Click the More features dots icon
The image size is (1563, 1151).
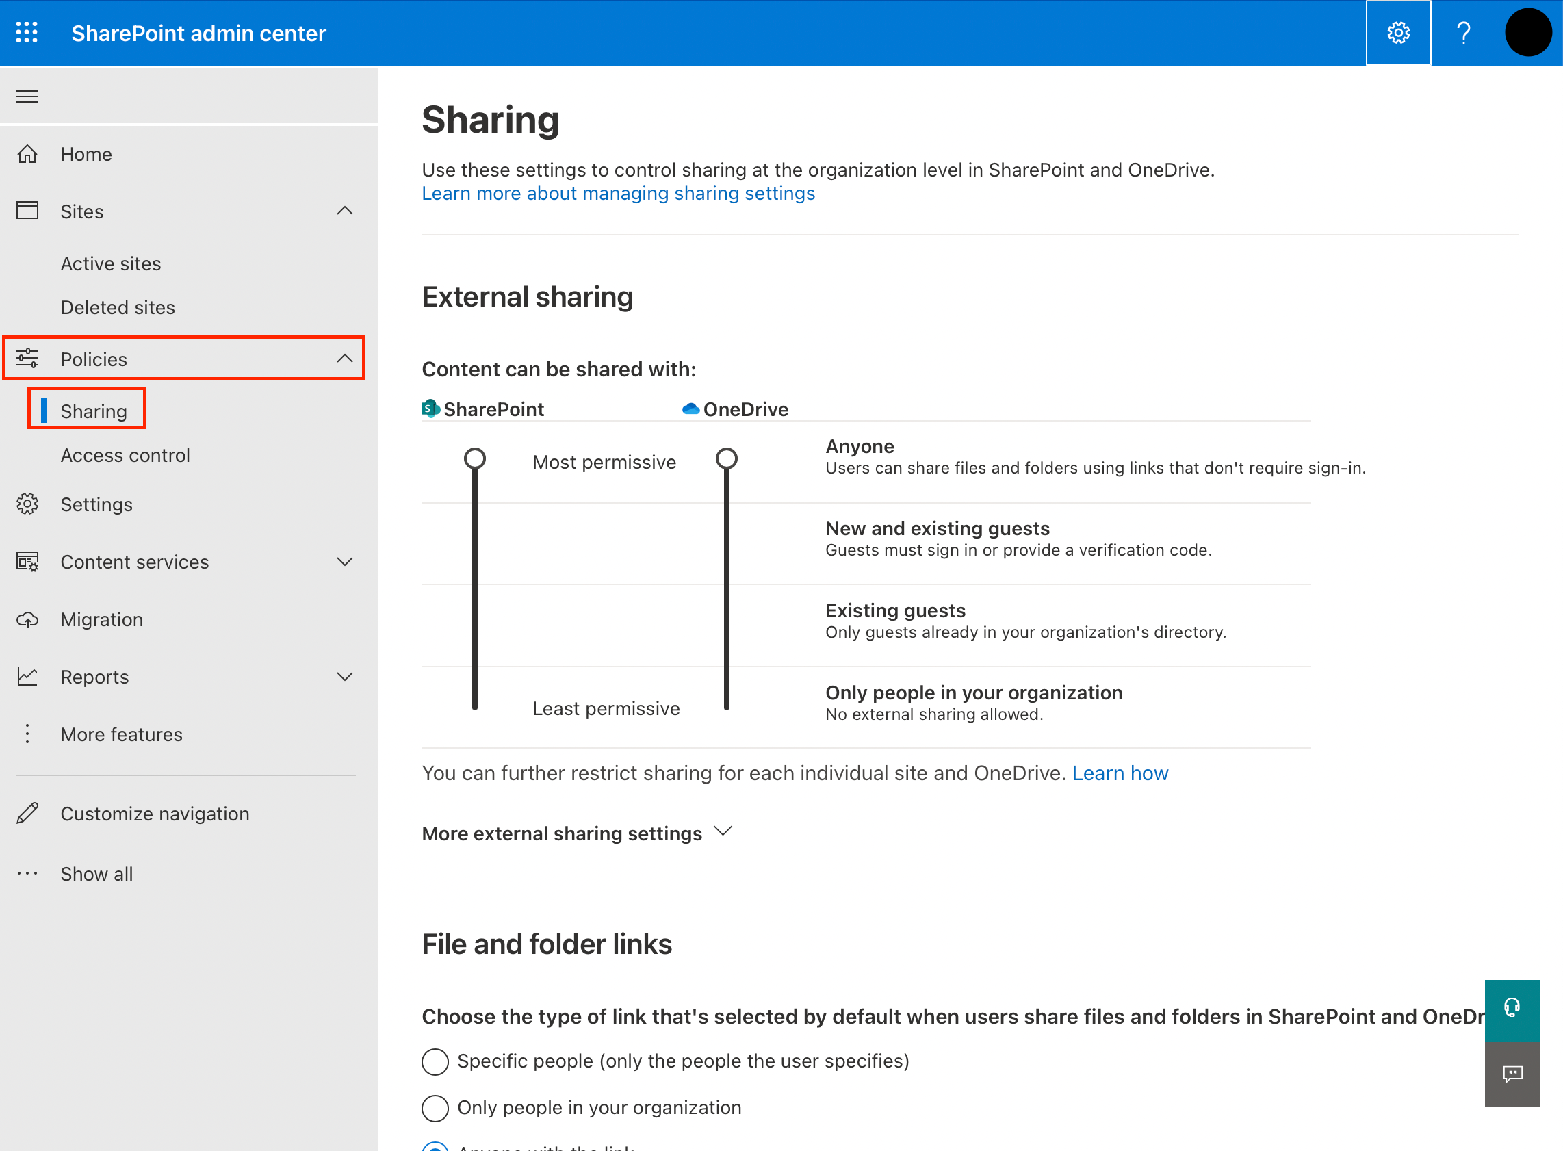point(27,734)
